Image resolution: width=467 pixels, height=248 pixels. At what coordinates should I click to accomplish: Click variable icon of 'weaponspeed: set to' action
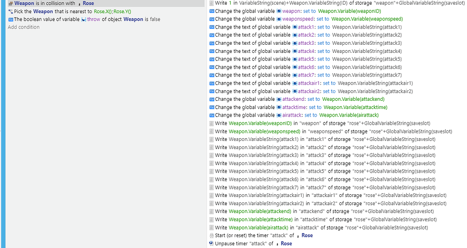coord(212,19)
